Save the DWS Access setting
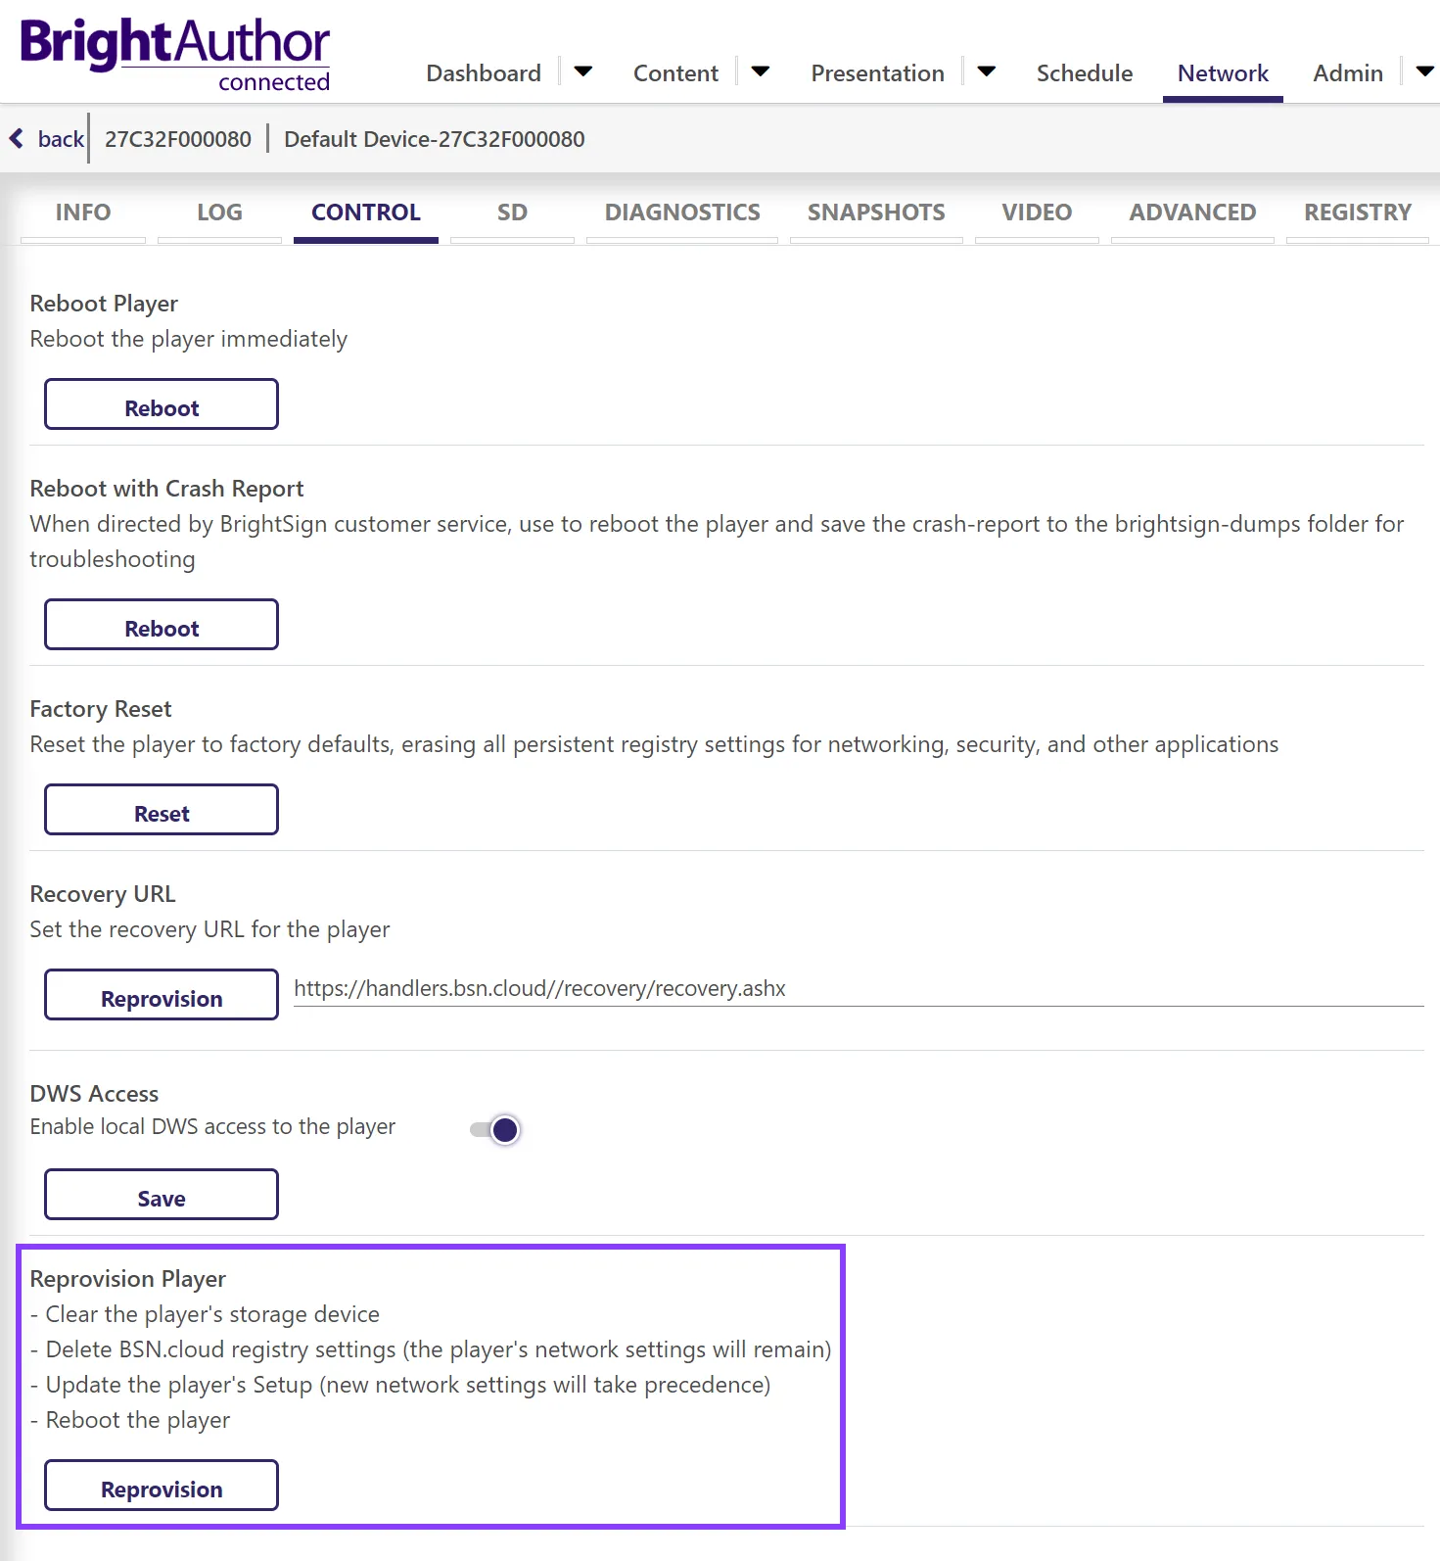 tap(162, 1195)
